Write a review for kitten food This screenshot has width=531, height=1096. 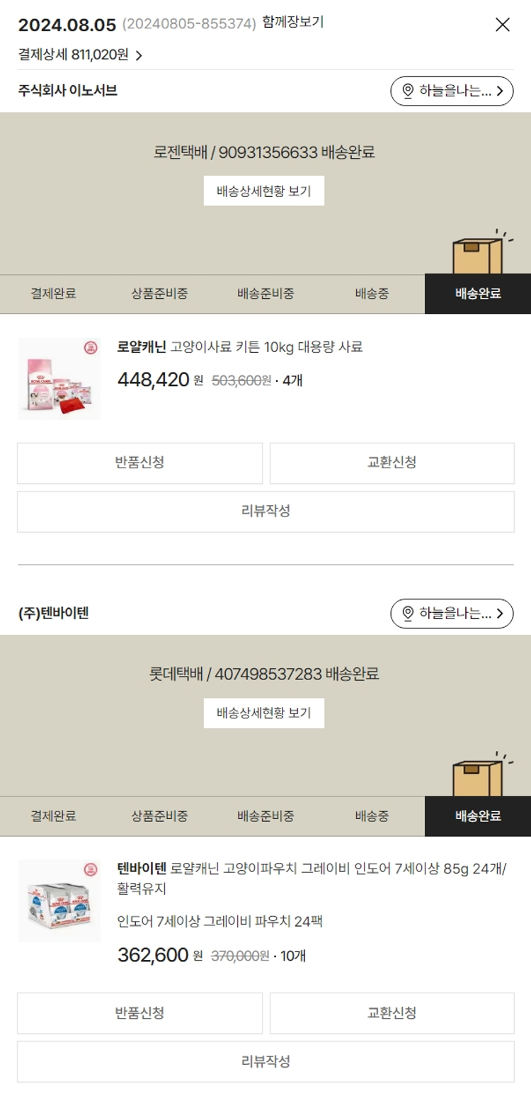pos(265,512)
